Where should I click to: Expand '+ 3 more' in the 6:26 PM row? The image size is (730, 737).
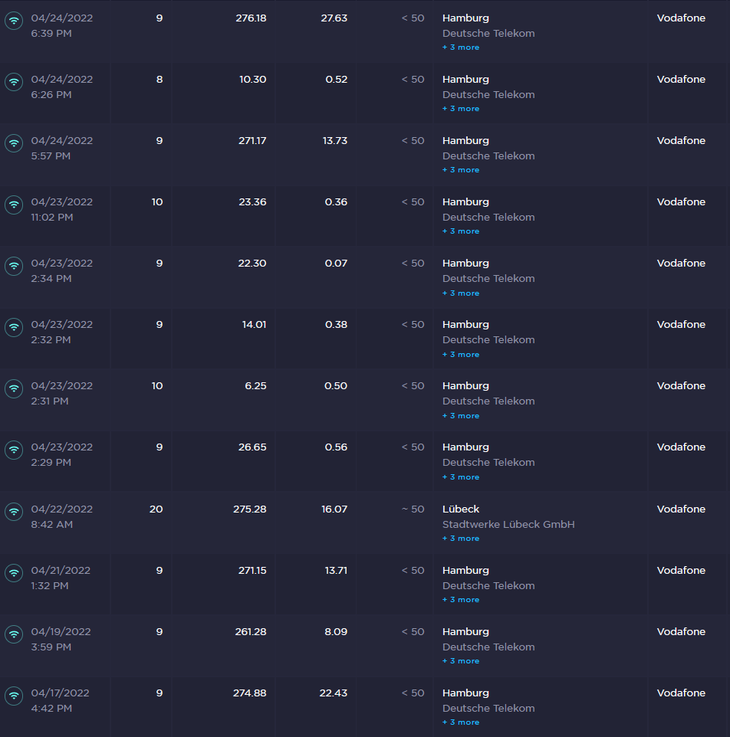(x=461, y=109)
